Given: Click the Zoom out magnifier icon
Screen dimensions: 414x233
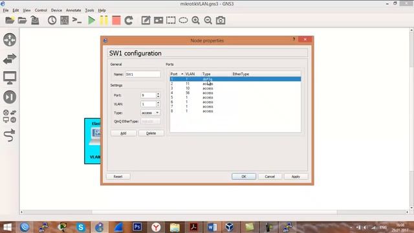Looking at the screenshot, I should coord(208,20).
